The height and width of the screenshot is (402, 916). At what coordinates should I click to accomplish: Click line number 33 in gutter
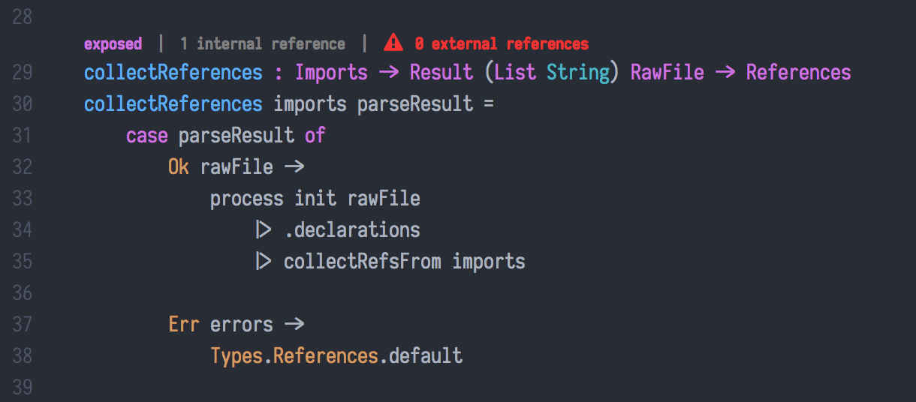[x=23, y=199]
